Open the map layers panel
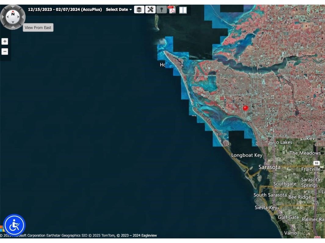This screenshot has width=325, height=243. point(139,9)
